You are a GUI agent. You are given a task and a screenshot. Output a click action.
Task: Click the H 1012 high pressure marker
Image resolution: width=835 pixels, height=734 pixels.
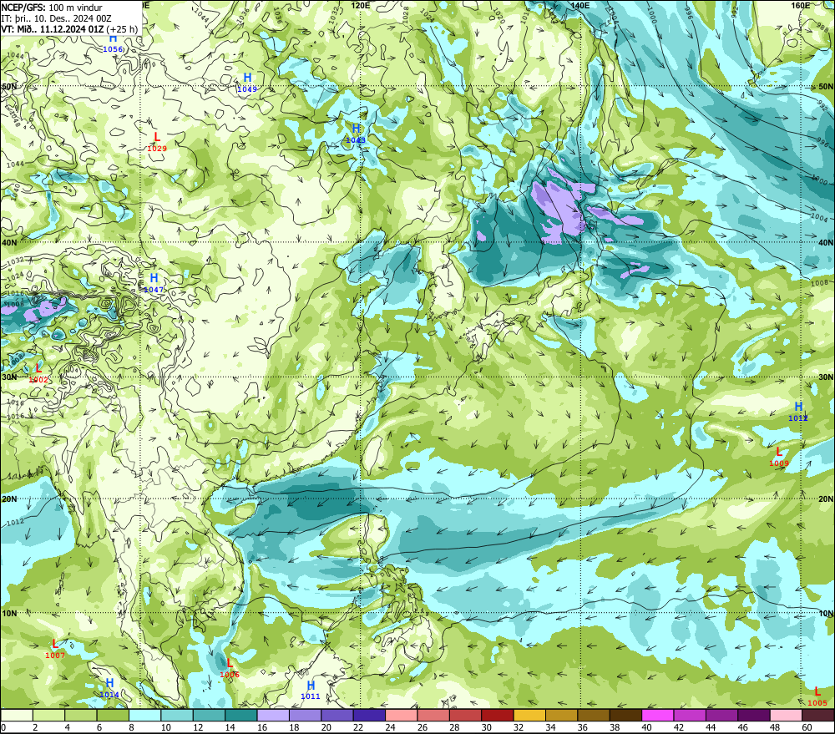[798, 412]
